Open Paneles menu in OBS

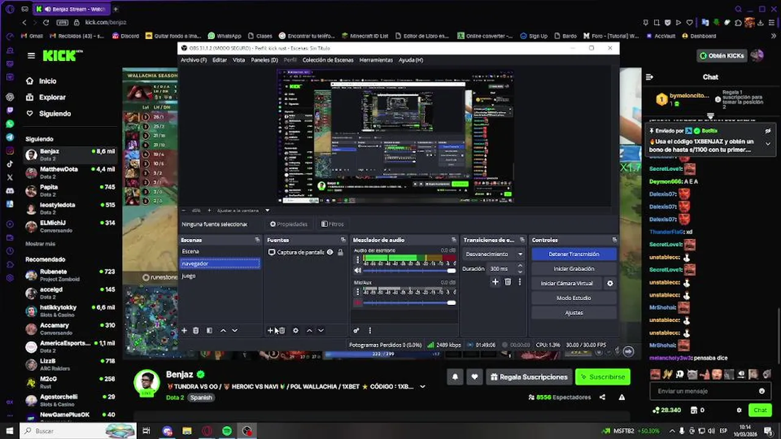264,60
